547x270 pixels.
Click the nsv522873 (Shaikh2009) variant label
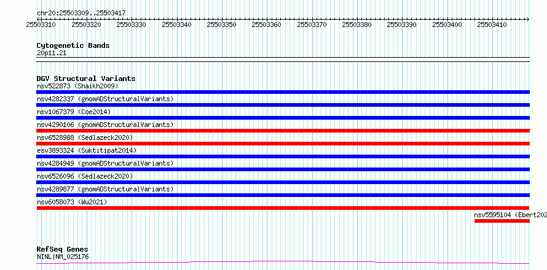click(77, 86)
